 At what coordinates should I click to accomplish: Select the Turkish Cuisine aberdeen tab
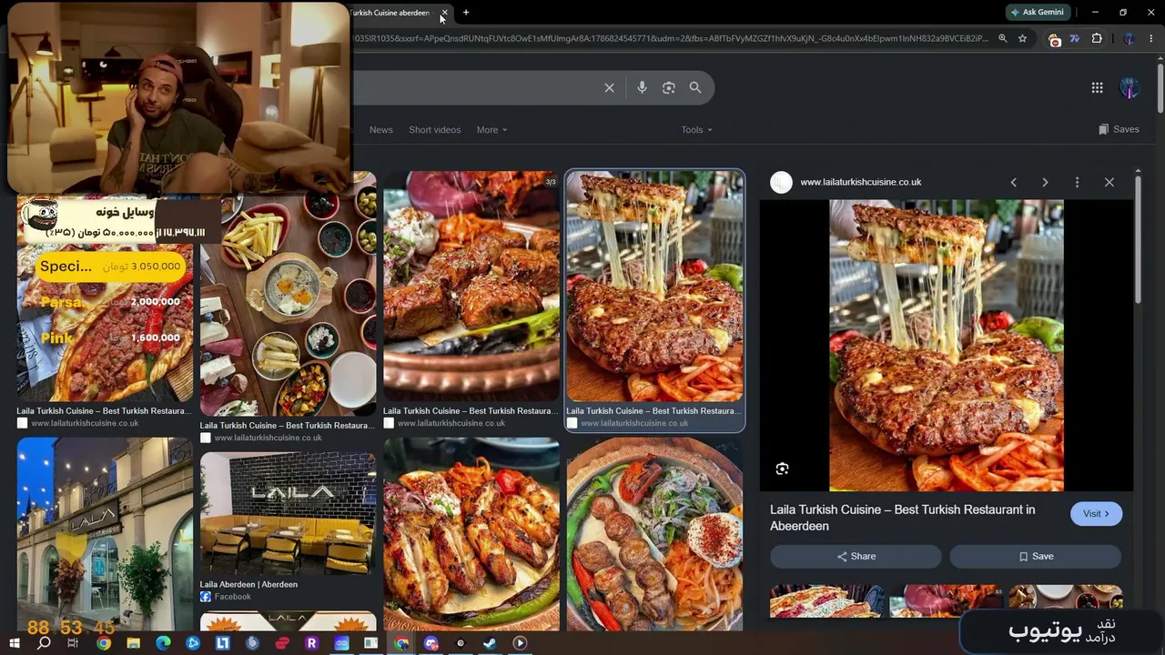391,13
